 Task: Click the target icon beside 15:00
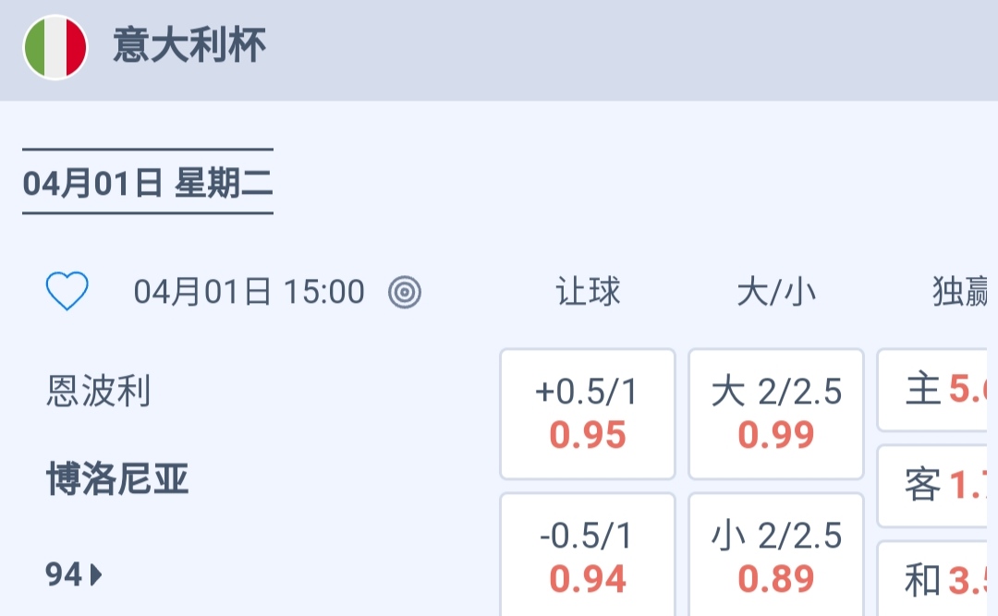(405, 293)
